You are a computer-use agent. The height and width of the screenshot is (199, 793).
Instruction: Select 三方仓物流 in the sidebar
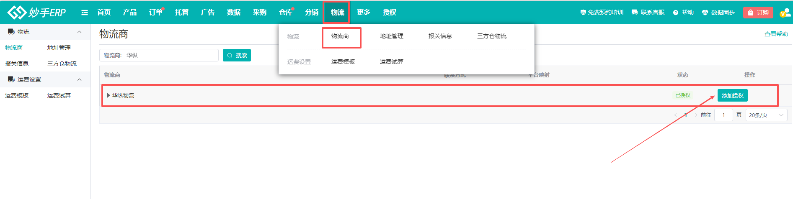62,64
